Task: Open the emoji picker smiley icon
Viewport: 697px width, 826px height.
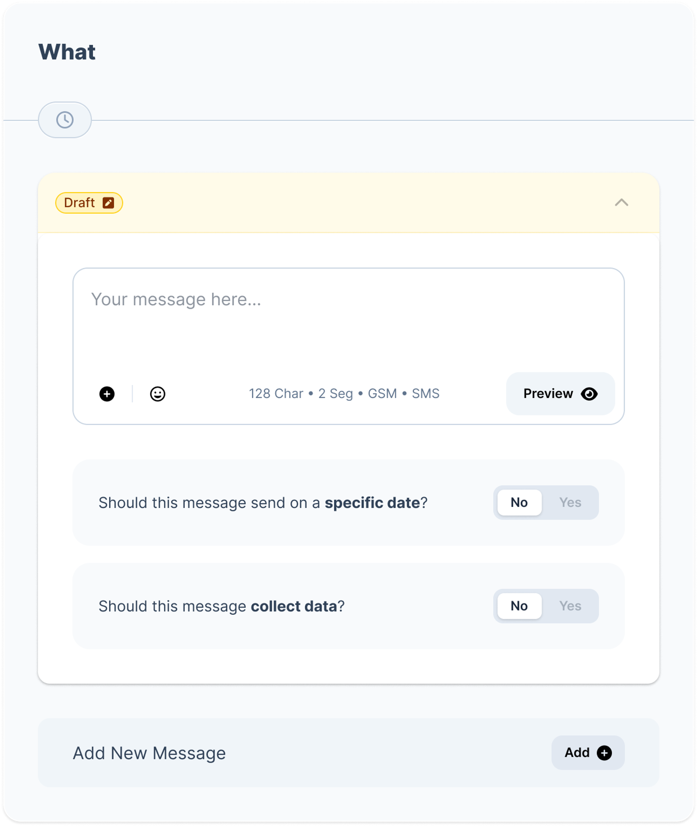Action: tap(157, 393)
